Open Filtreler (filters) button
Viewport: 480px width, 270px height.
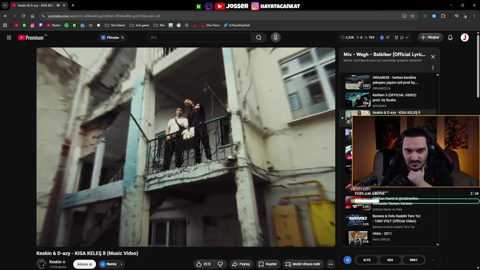point(112,37)
